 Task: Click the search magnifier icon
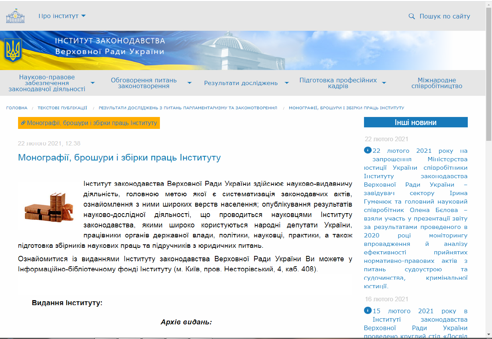412,16
